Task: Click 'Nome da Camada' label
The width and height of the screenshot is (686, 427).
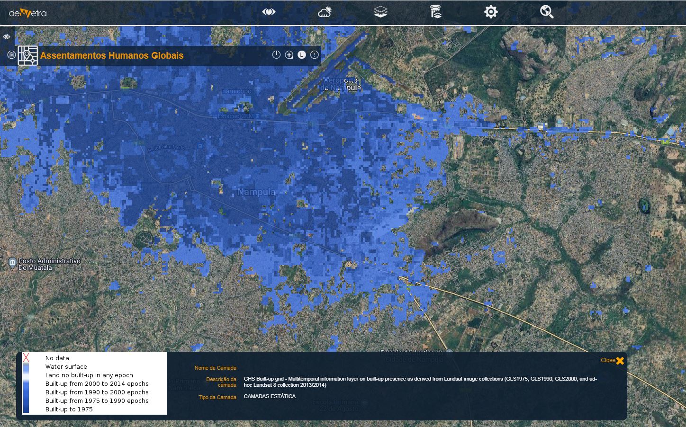Action: (215, 368)
